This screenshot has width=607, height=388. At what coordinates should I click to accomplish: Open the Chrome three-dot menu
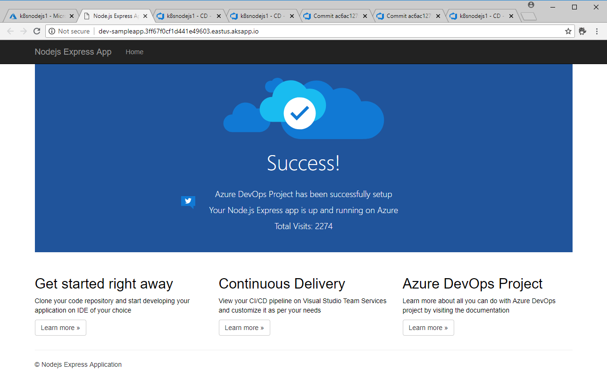(597, 31)
